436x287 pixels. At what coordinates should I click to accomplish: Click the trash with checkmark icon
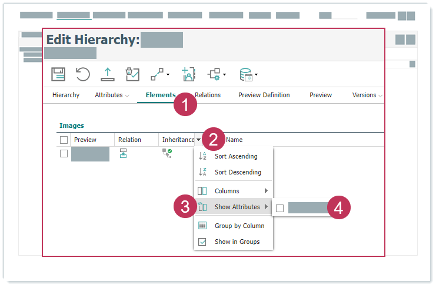pos(132,74)
